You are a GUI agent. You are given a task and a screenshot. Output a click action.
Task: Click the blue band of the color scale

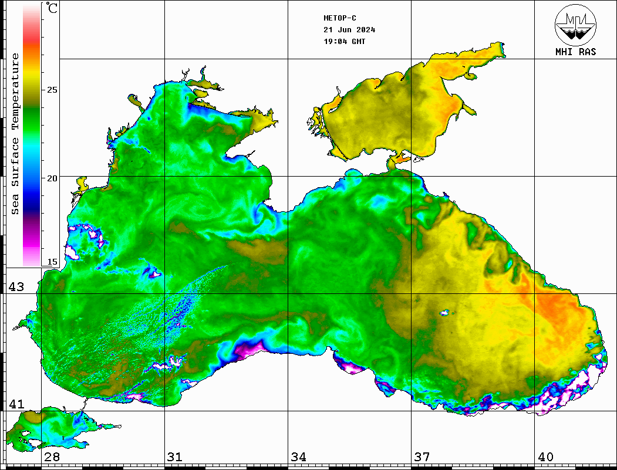pos(32,192)
